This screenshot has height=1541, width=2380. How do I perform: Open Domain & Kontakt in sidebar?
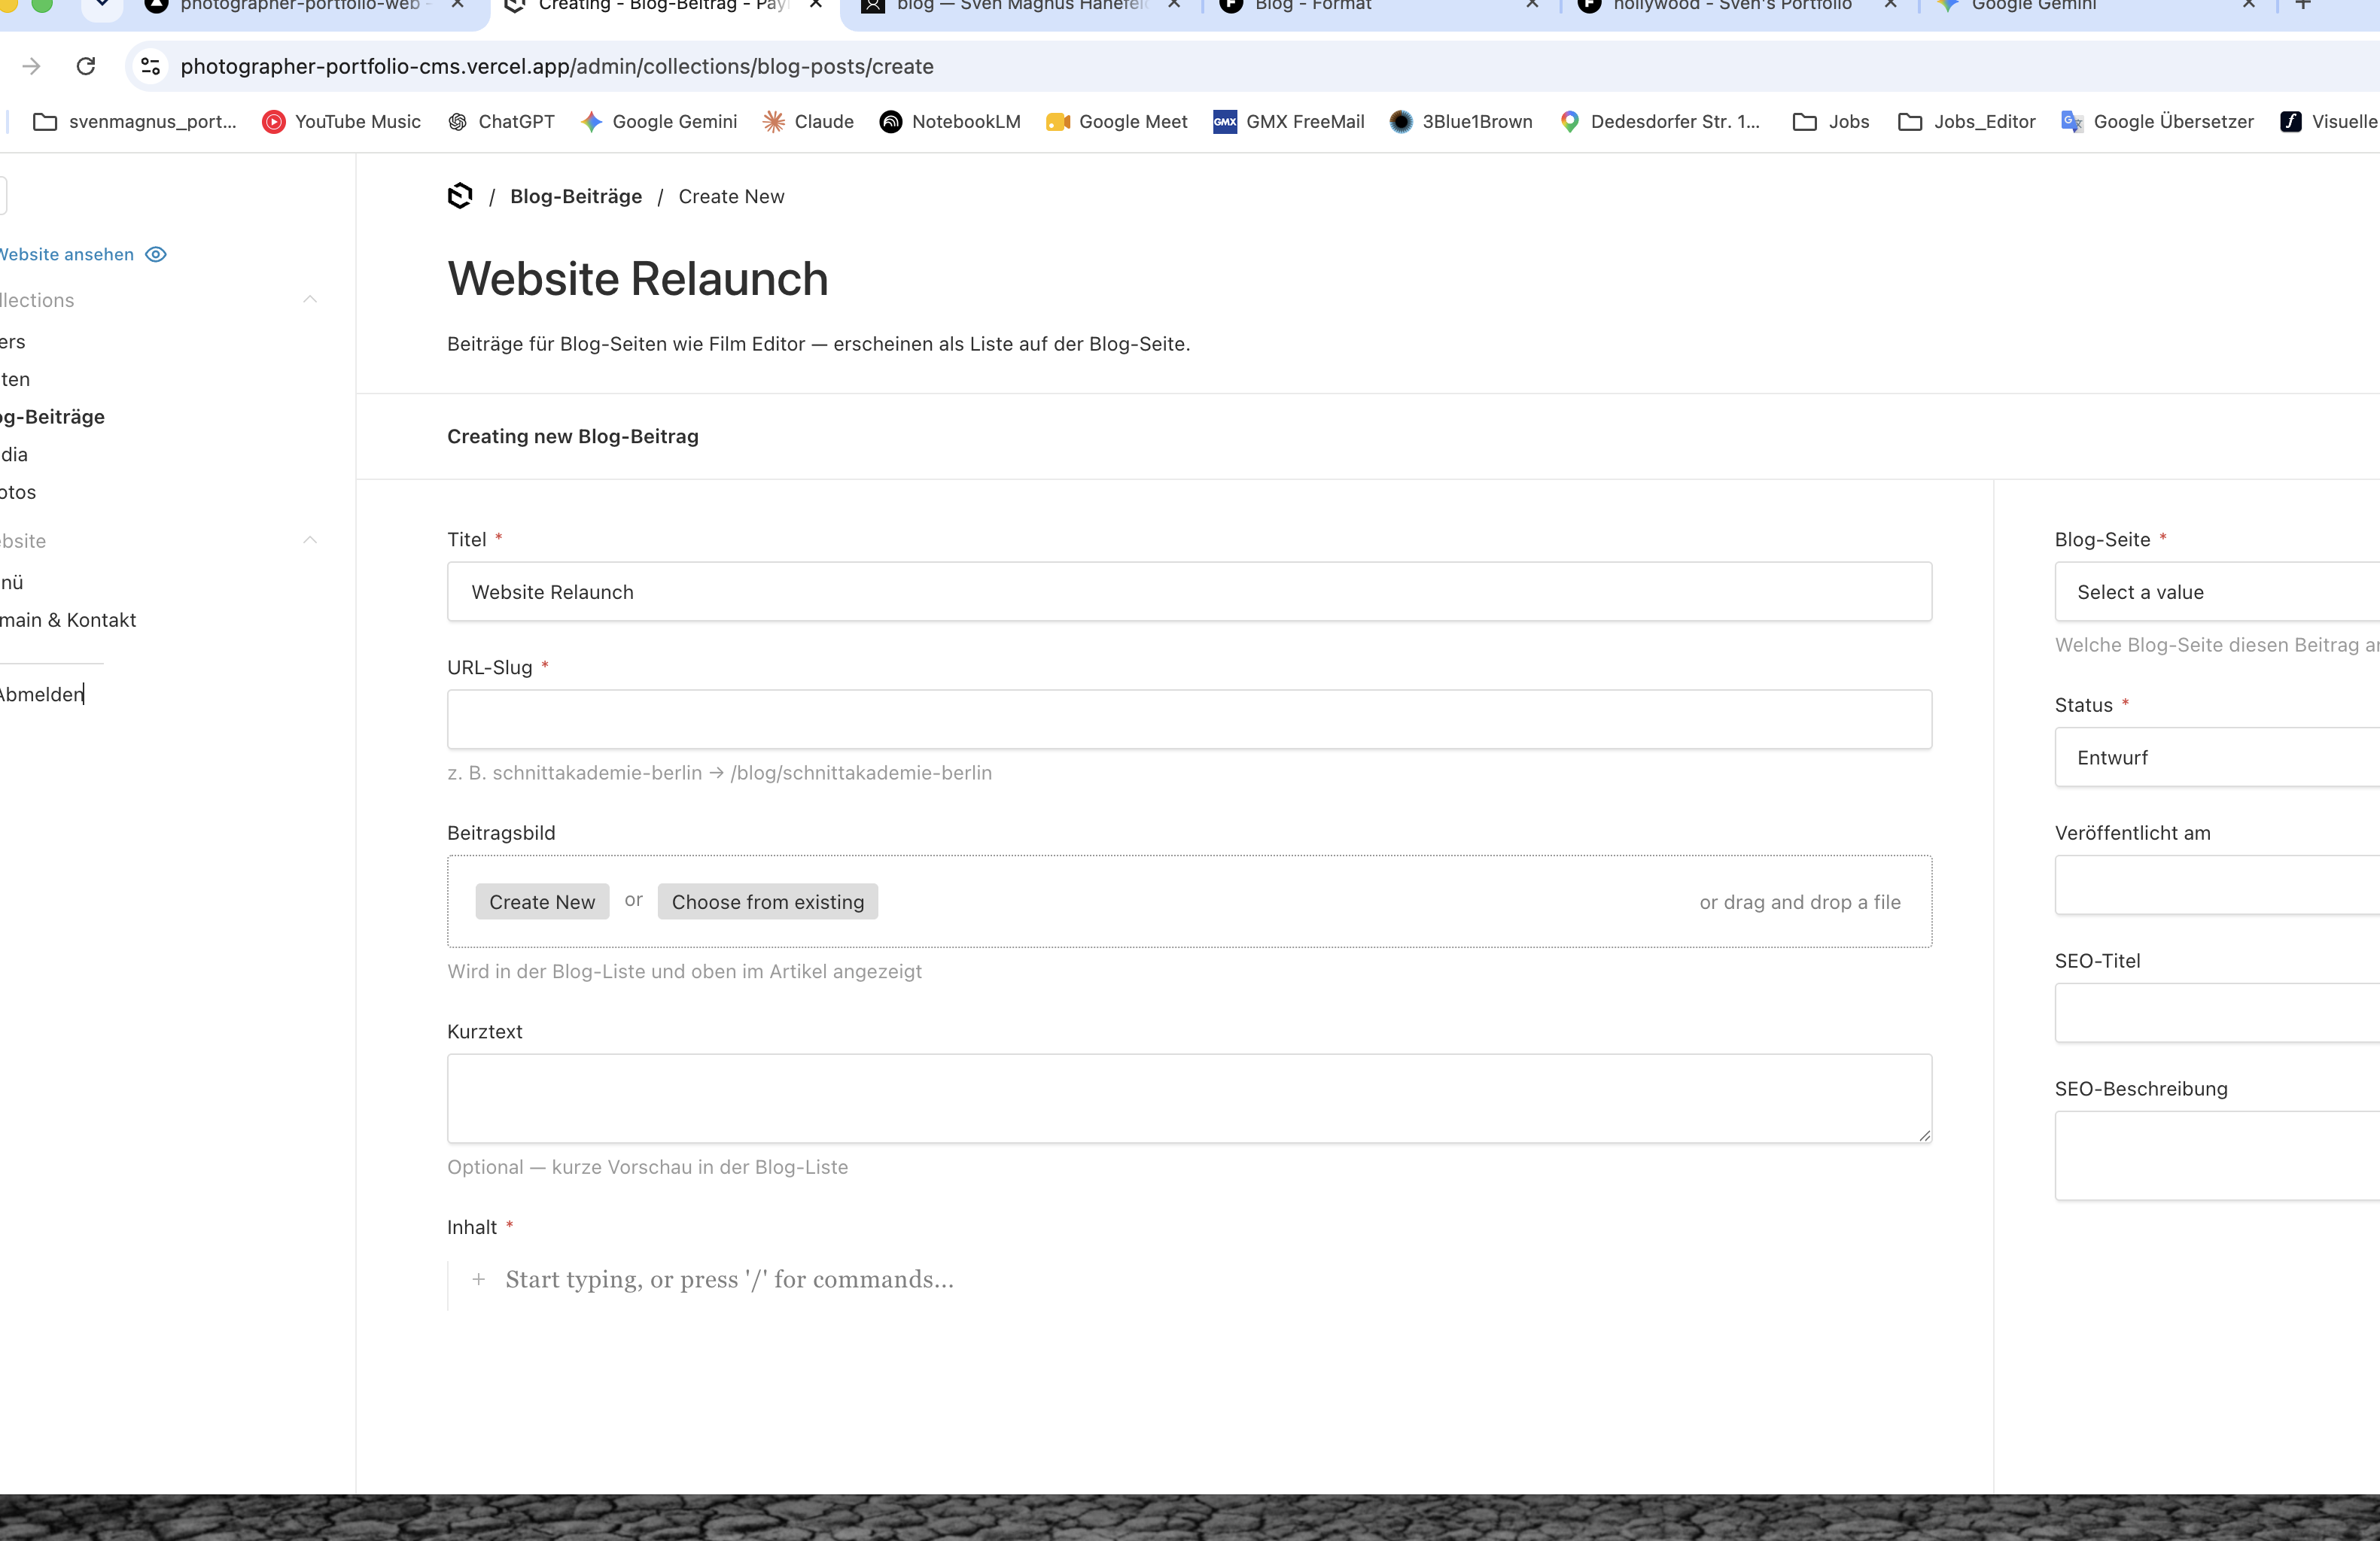(x=68, y=619)
